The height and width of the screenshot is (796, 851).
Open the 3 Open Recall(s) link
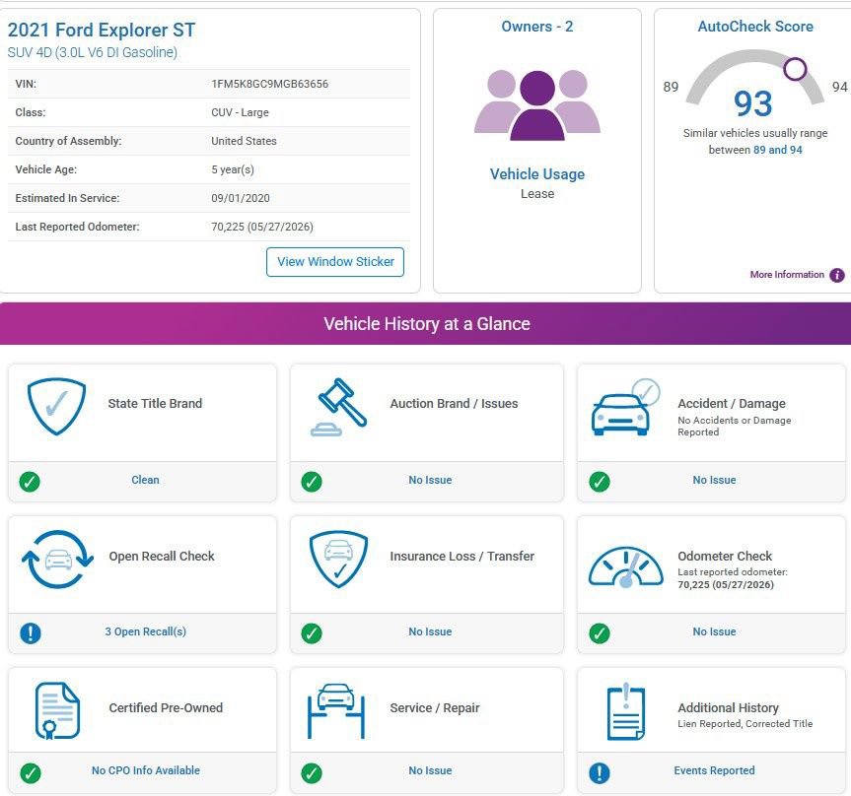click(146, 631)
